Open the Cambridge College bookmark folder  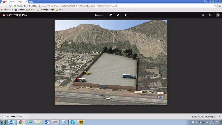45,10
